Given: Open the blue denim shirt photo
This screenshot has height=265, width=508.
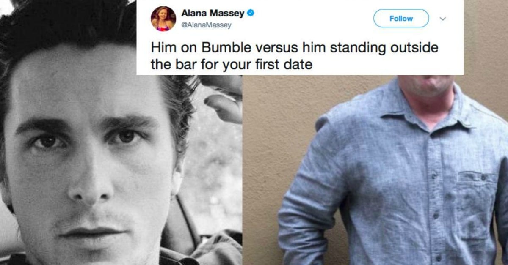Looking at the screenshot, I should point(375,170).
